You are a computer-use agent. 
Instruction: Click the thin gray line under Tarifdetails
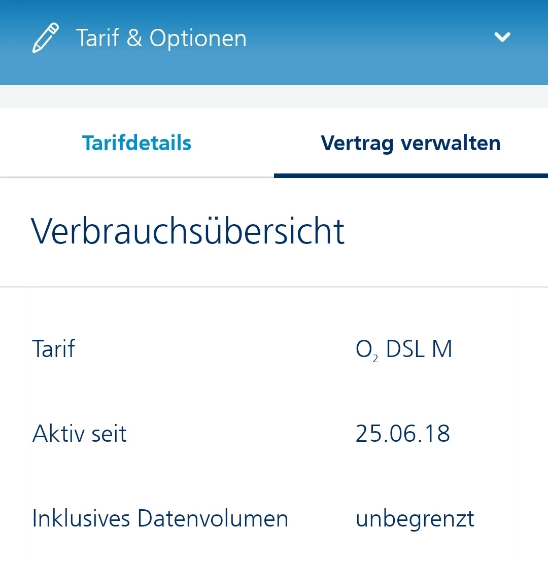tap(136, 177)
